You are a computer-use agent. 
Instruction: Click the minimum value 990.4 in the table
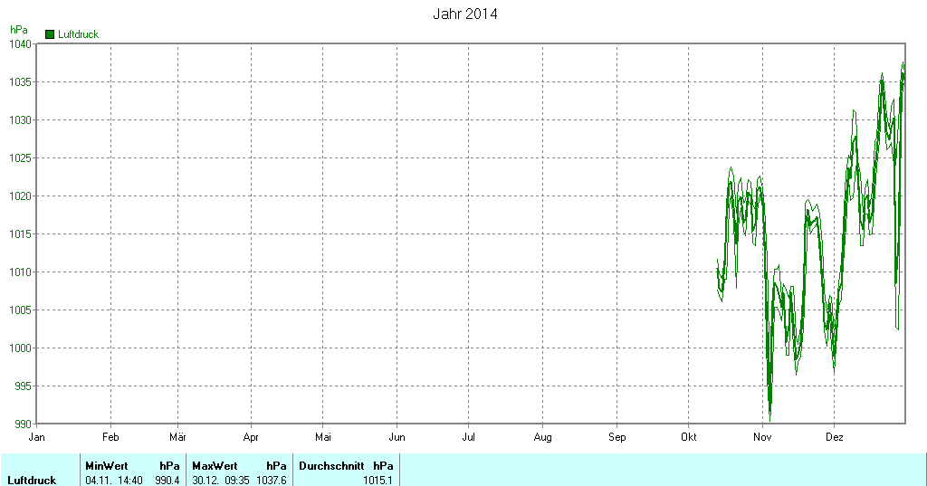point(167,480)
